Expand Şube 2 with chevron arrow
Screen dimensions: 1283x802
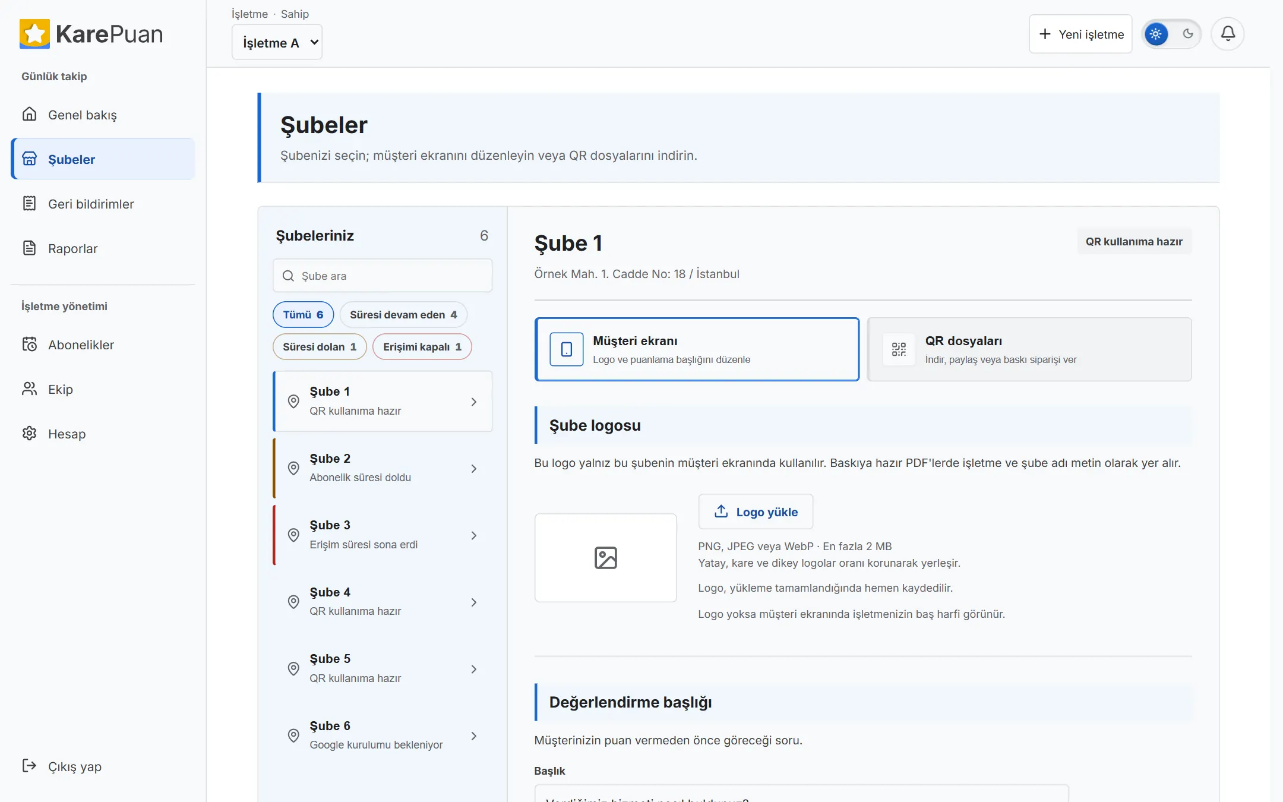click(x=474, y=469)
